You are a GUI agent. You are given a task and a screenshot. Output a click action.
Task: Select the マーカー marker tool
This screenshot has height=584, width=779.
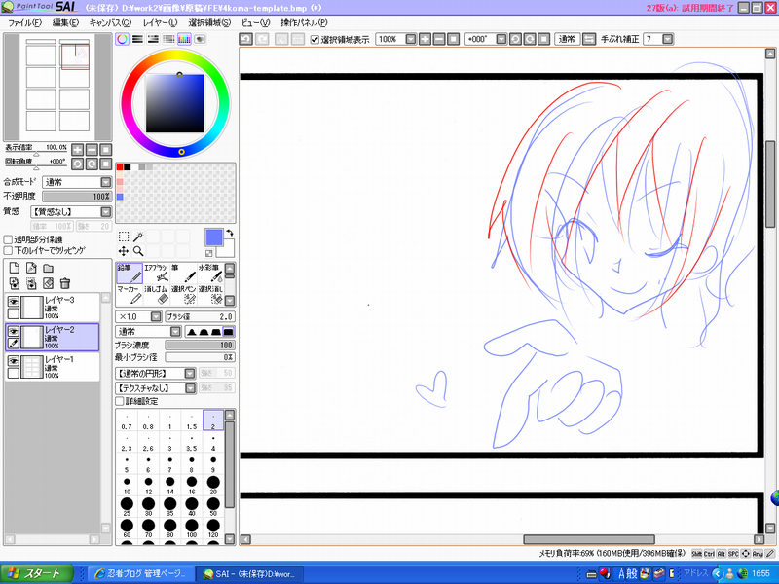coord(130,295)
